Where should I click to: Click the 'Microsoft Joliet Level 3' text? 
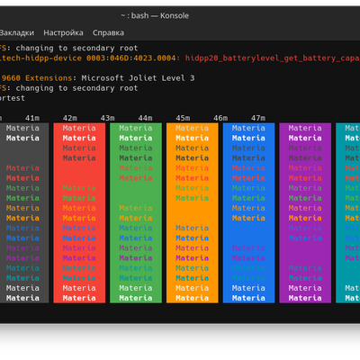tap(138, 78)
